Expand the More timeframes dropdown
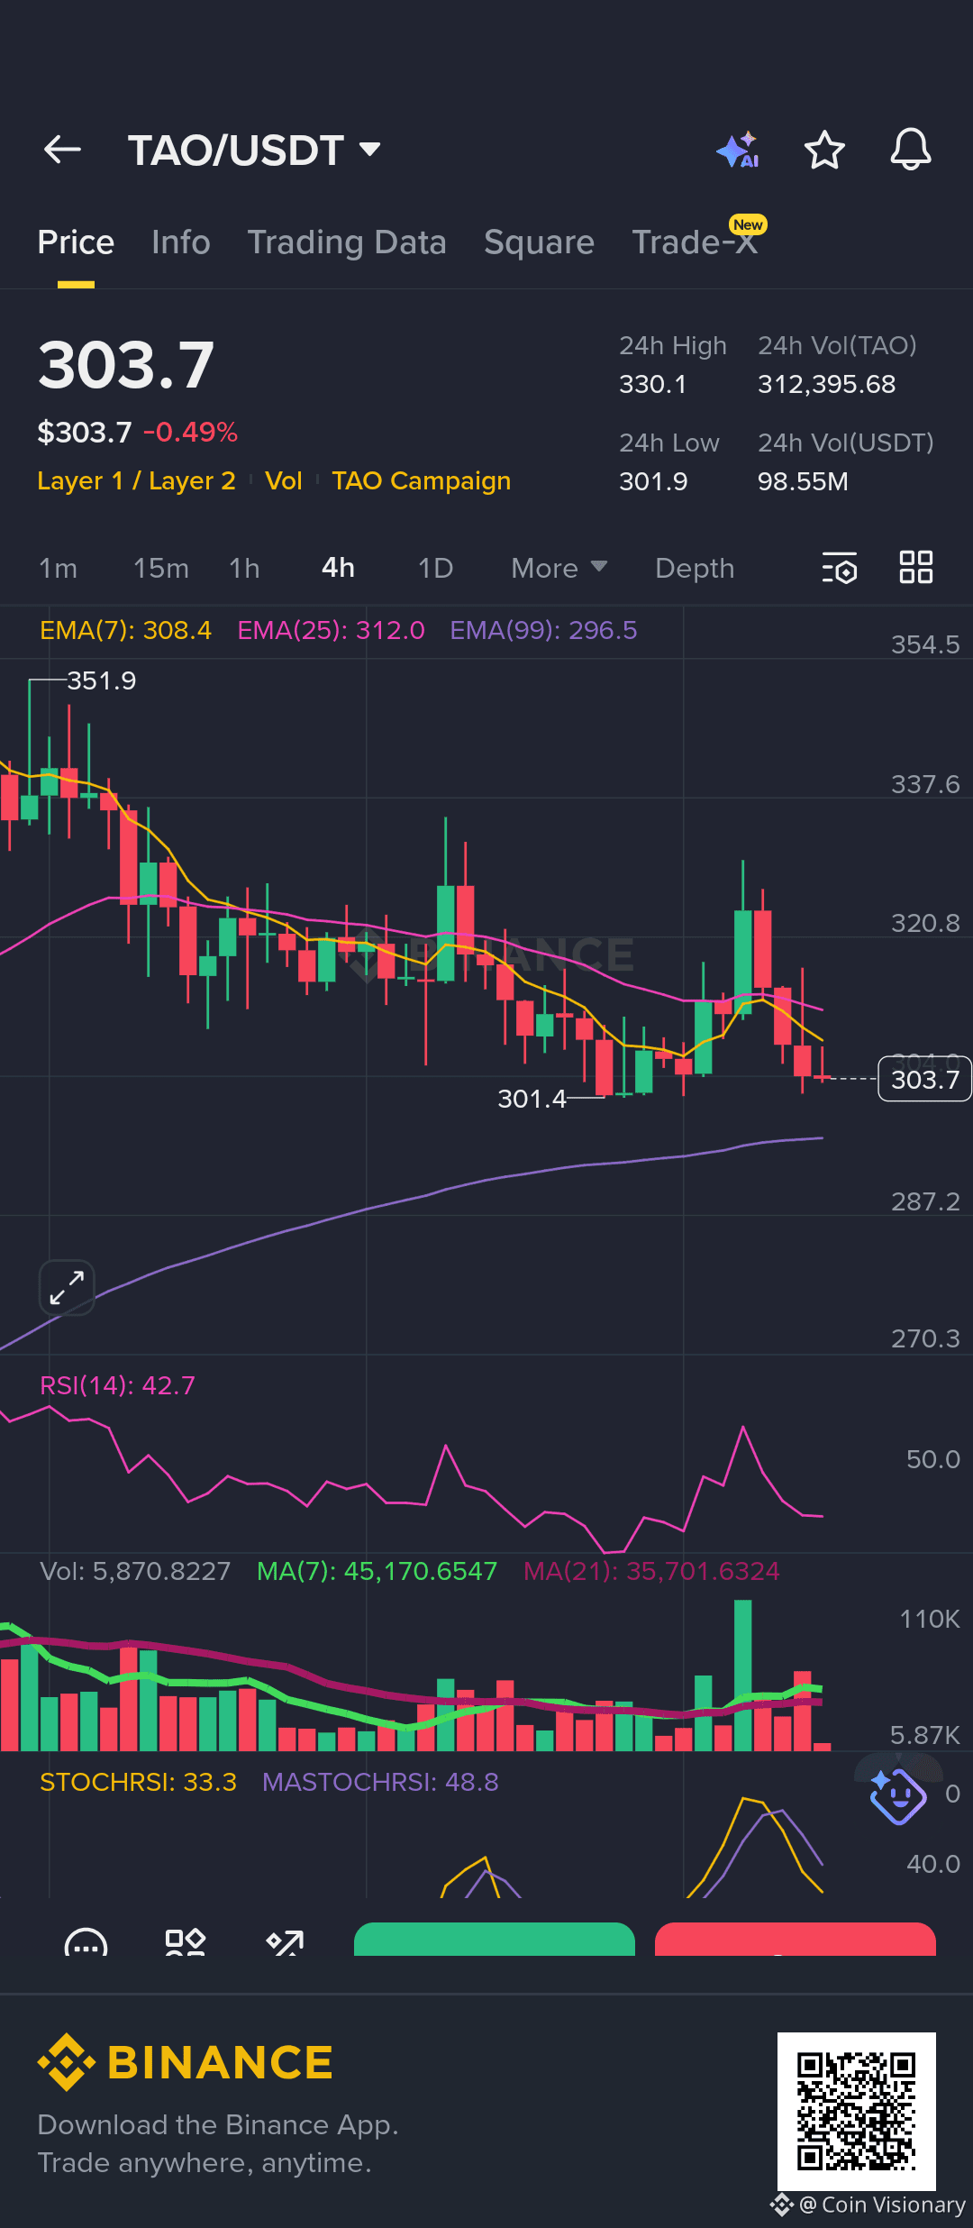 [559, 568]
